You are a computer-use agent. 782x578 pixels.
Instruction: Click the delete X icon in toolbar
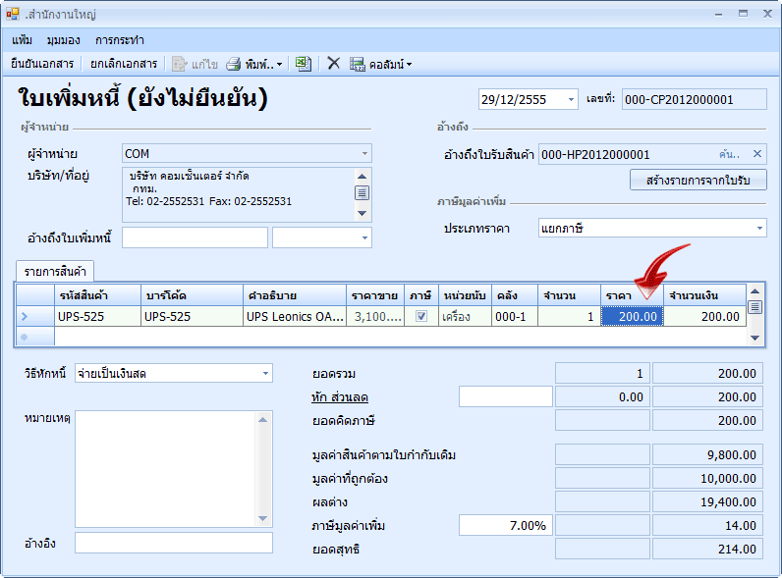tap(334, 64)
